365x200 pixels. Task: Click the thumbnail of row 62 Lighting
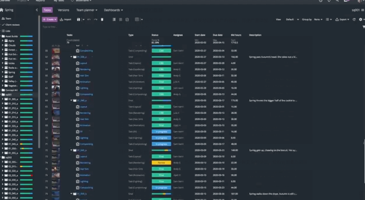tap(56, 88)
